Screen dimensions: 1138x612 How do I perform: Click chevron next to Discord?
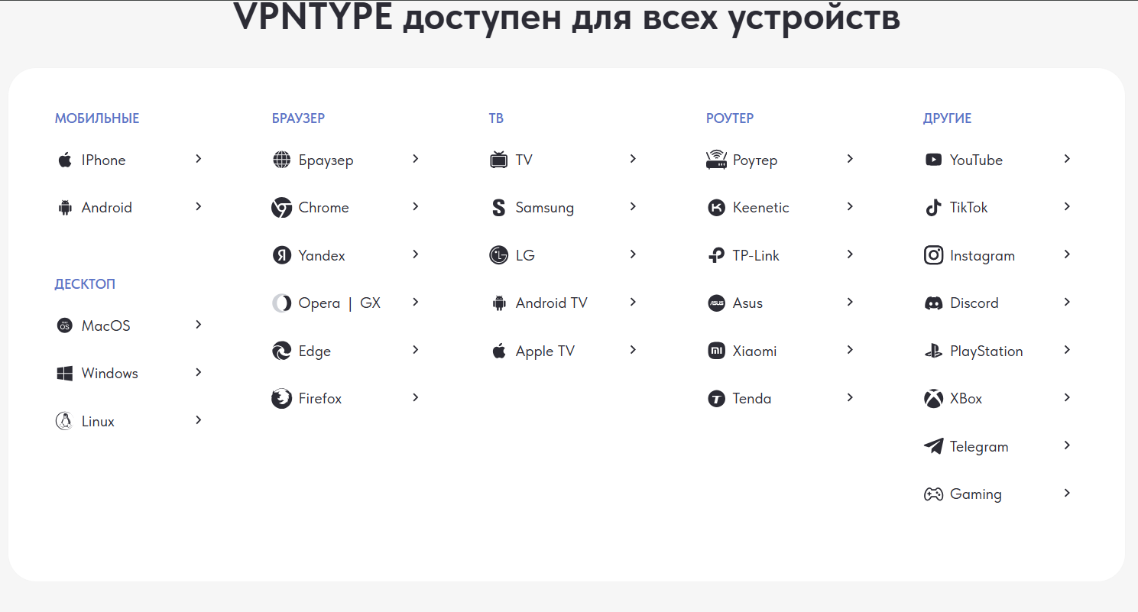[x=1067, y=302]
